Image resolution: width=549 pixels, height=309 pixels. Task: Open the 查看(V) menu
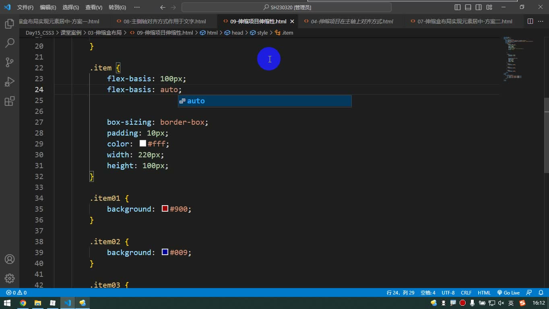(x=94, y=7)
